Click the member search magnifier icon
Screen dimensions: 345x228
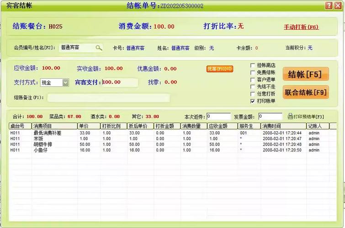(99, 48)
